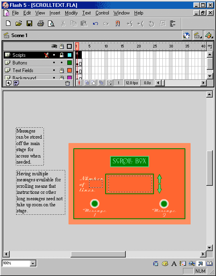Open the Control menu
This screenshot has height=276, width=216.
(x=102, y=13)
